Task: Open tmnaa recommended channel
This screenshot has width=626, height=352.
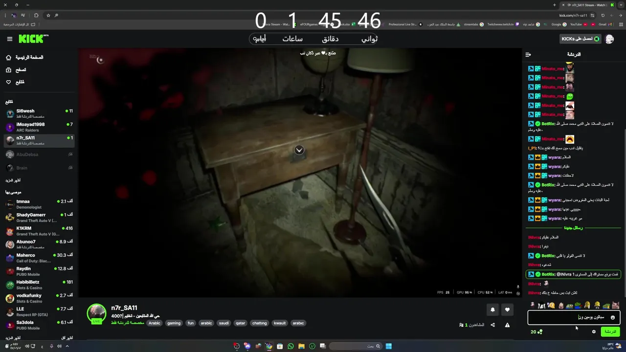Action: [39, 204]
